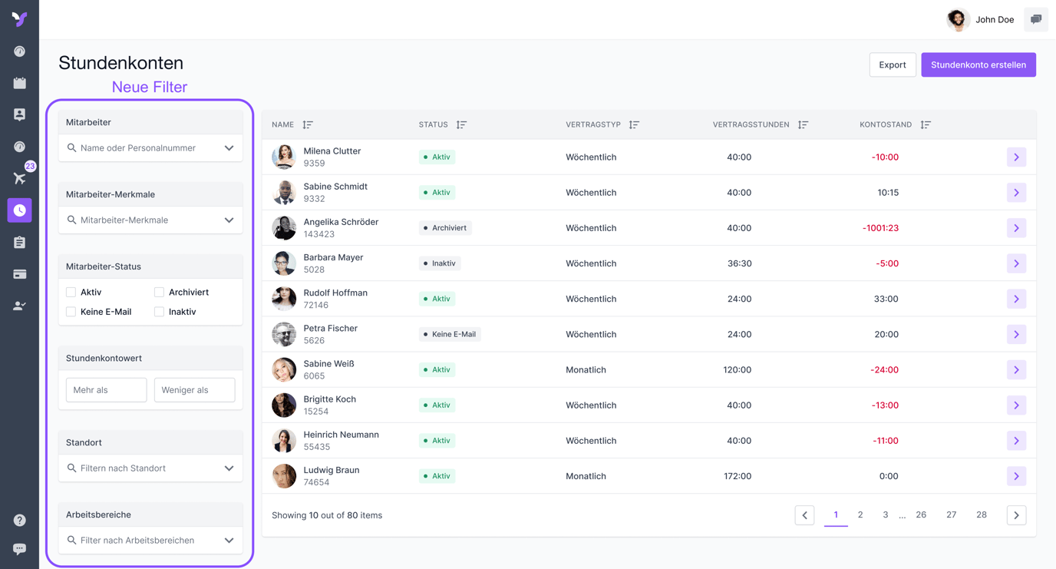Go to page 2 in pagination

860,515
